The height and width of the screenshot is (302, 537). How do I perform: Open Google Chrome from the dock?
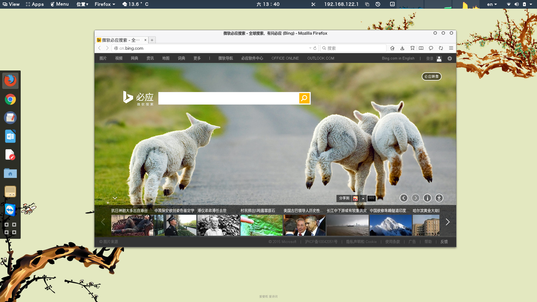(x=10, y=99)
